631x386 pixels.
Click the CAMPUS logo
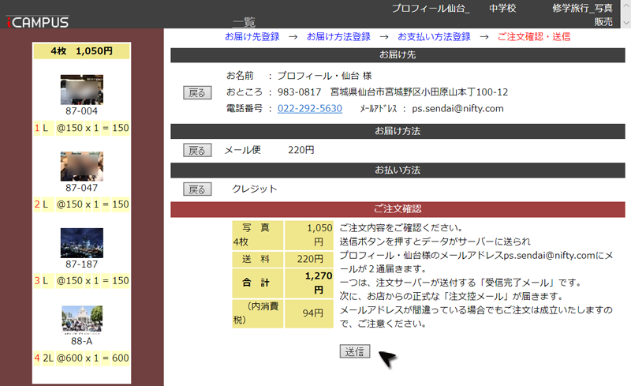pyautogui.click(x=38, y=22)
